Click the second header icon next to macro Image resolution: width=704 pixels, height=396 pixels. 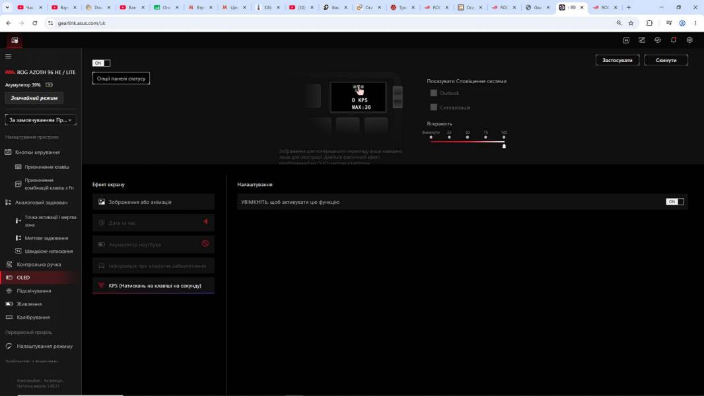(x=642, y=40)
